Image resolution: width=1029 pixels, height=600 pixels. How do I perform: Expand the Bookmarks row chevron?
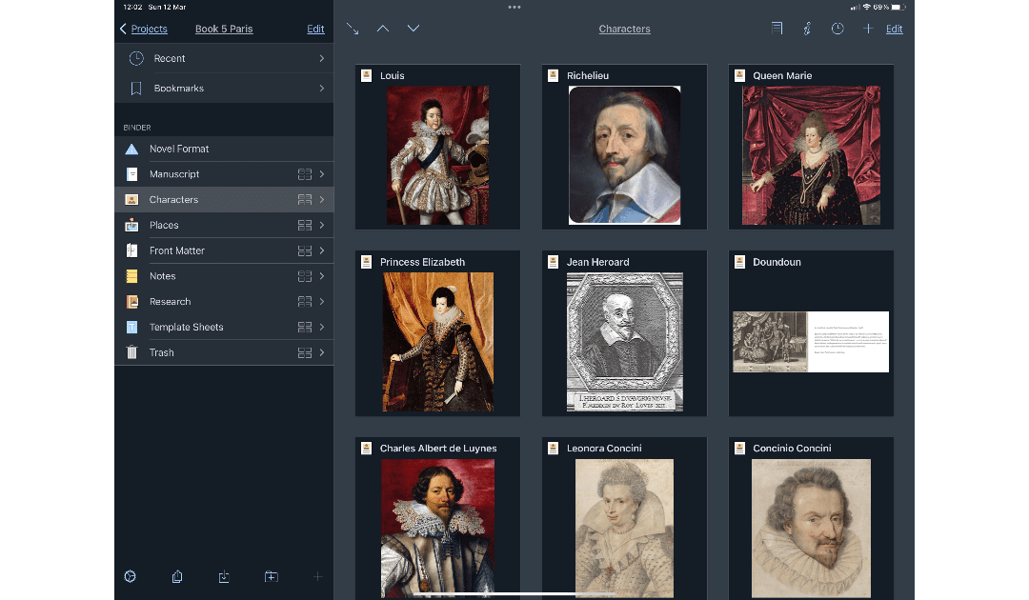[322, 89]
